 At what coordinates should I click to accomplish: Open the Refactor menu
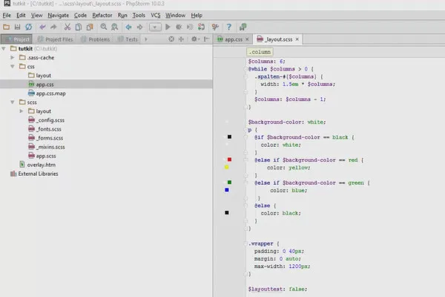(102, 16)
